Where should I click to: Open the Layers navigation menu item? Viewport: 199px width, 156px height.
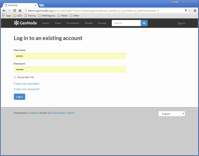point(46,23)
